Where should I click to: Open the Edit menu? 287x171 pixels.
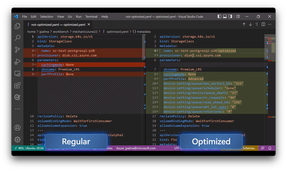point(34,17)
